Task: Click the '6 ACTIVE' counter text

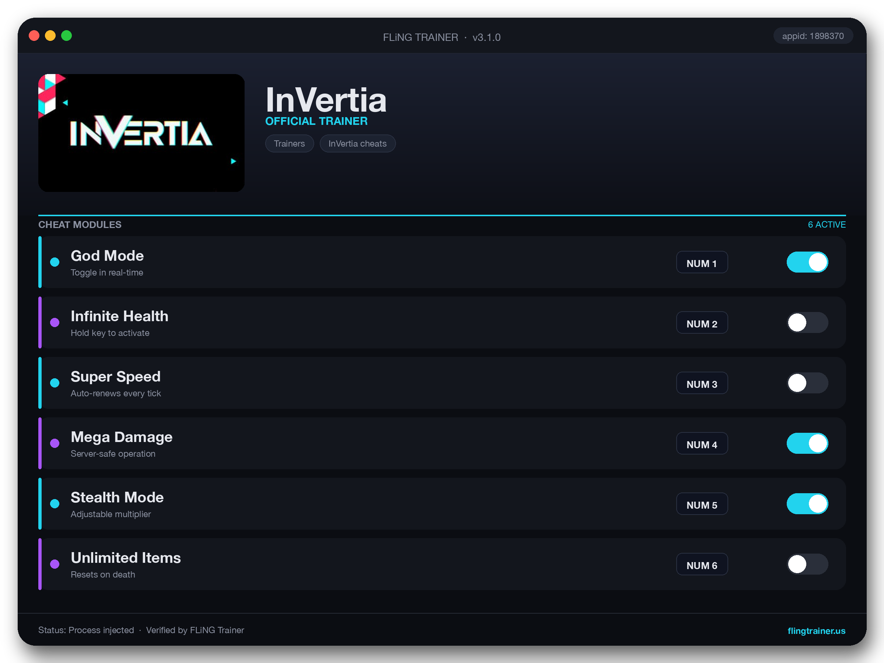Action: pos(827,225)
